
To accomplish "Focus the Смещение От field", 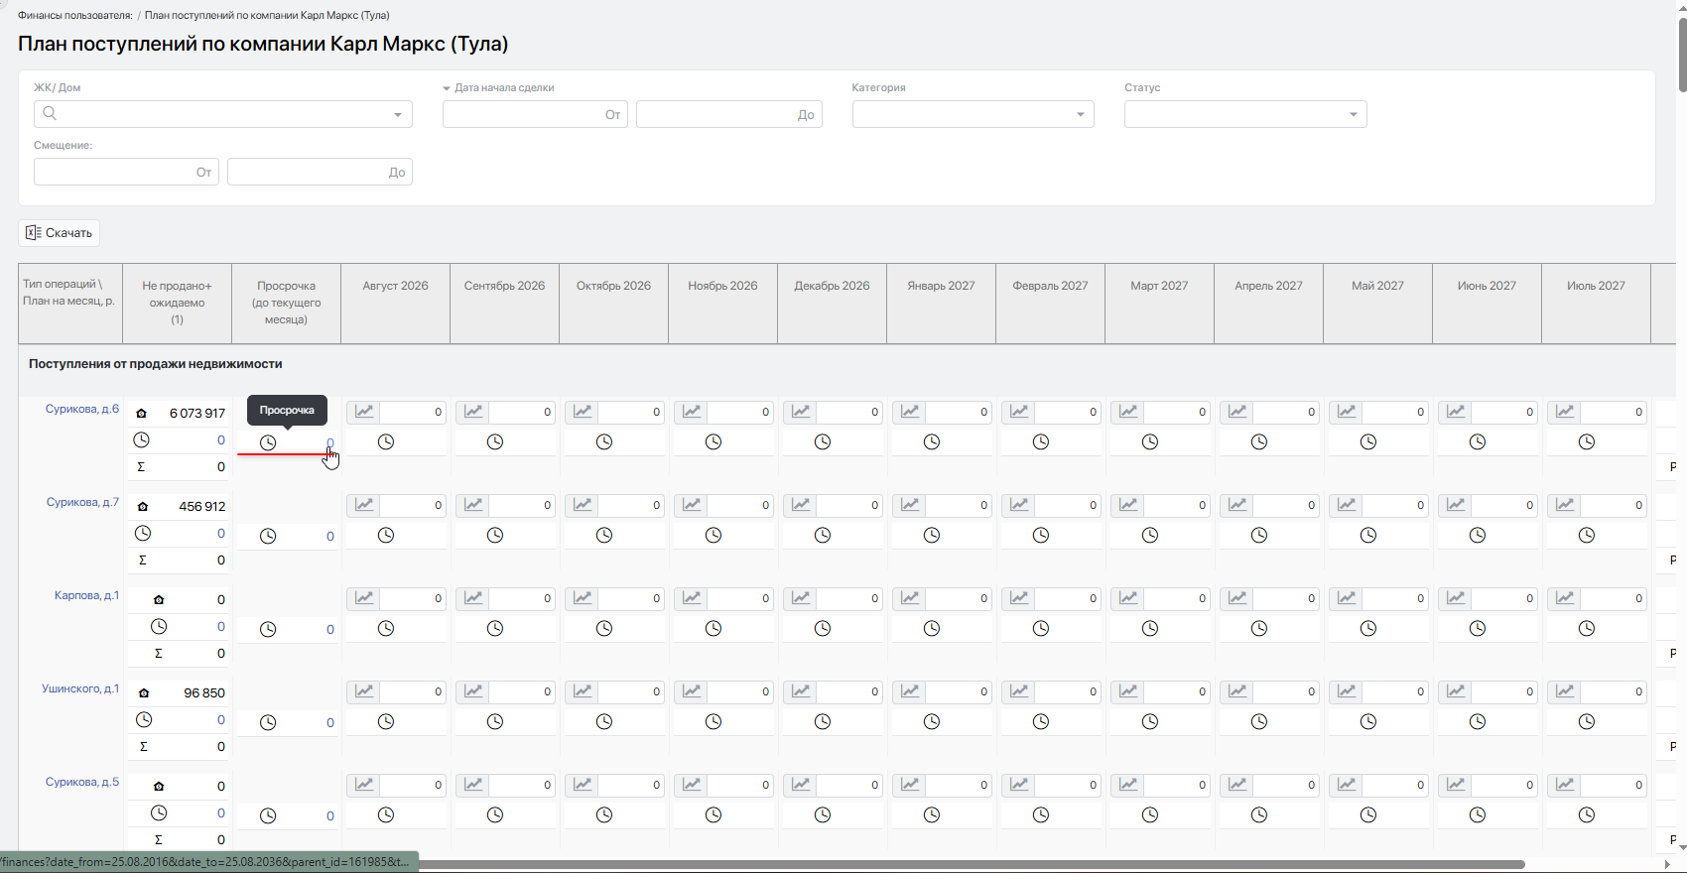I will pyautogui.click(x=126, y=172).
